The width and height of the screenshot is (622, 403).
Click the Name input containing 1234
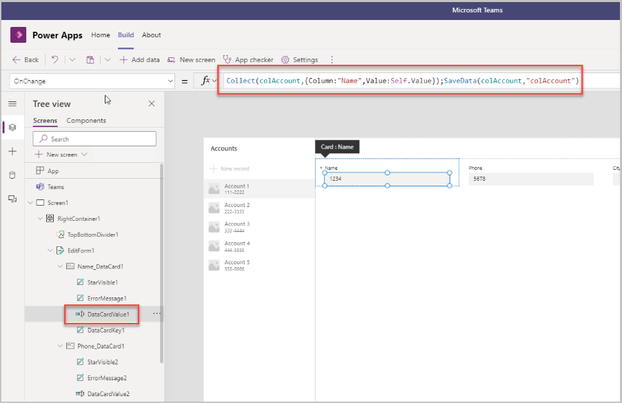tap(387, 179)
